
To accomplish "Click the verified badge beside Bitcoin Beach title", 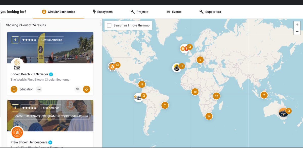I will click(51, 74).
